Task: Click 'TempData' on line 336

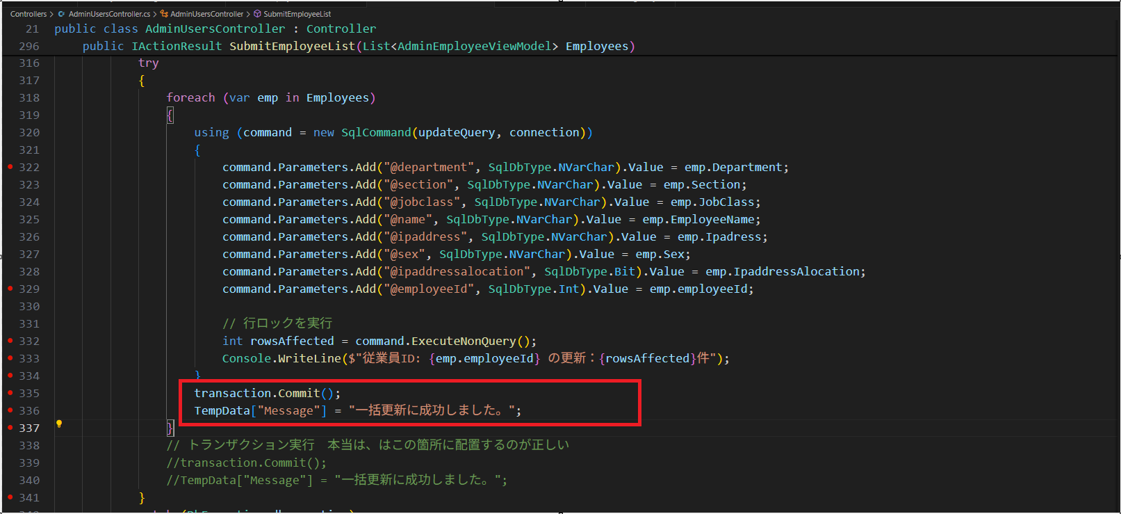Action: click(x=222, y=410)
